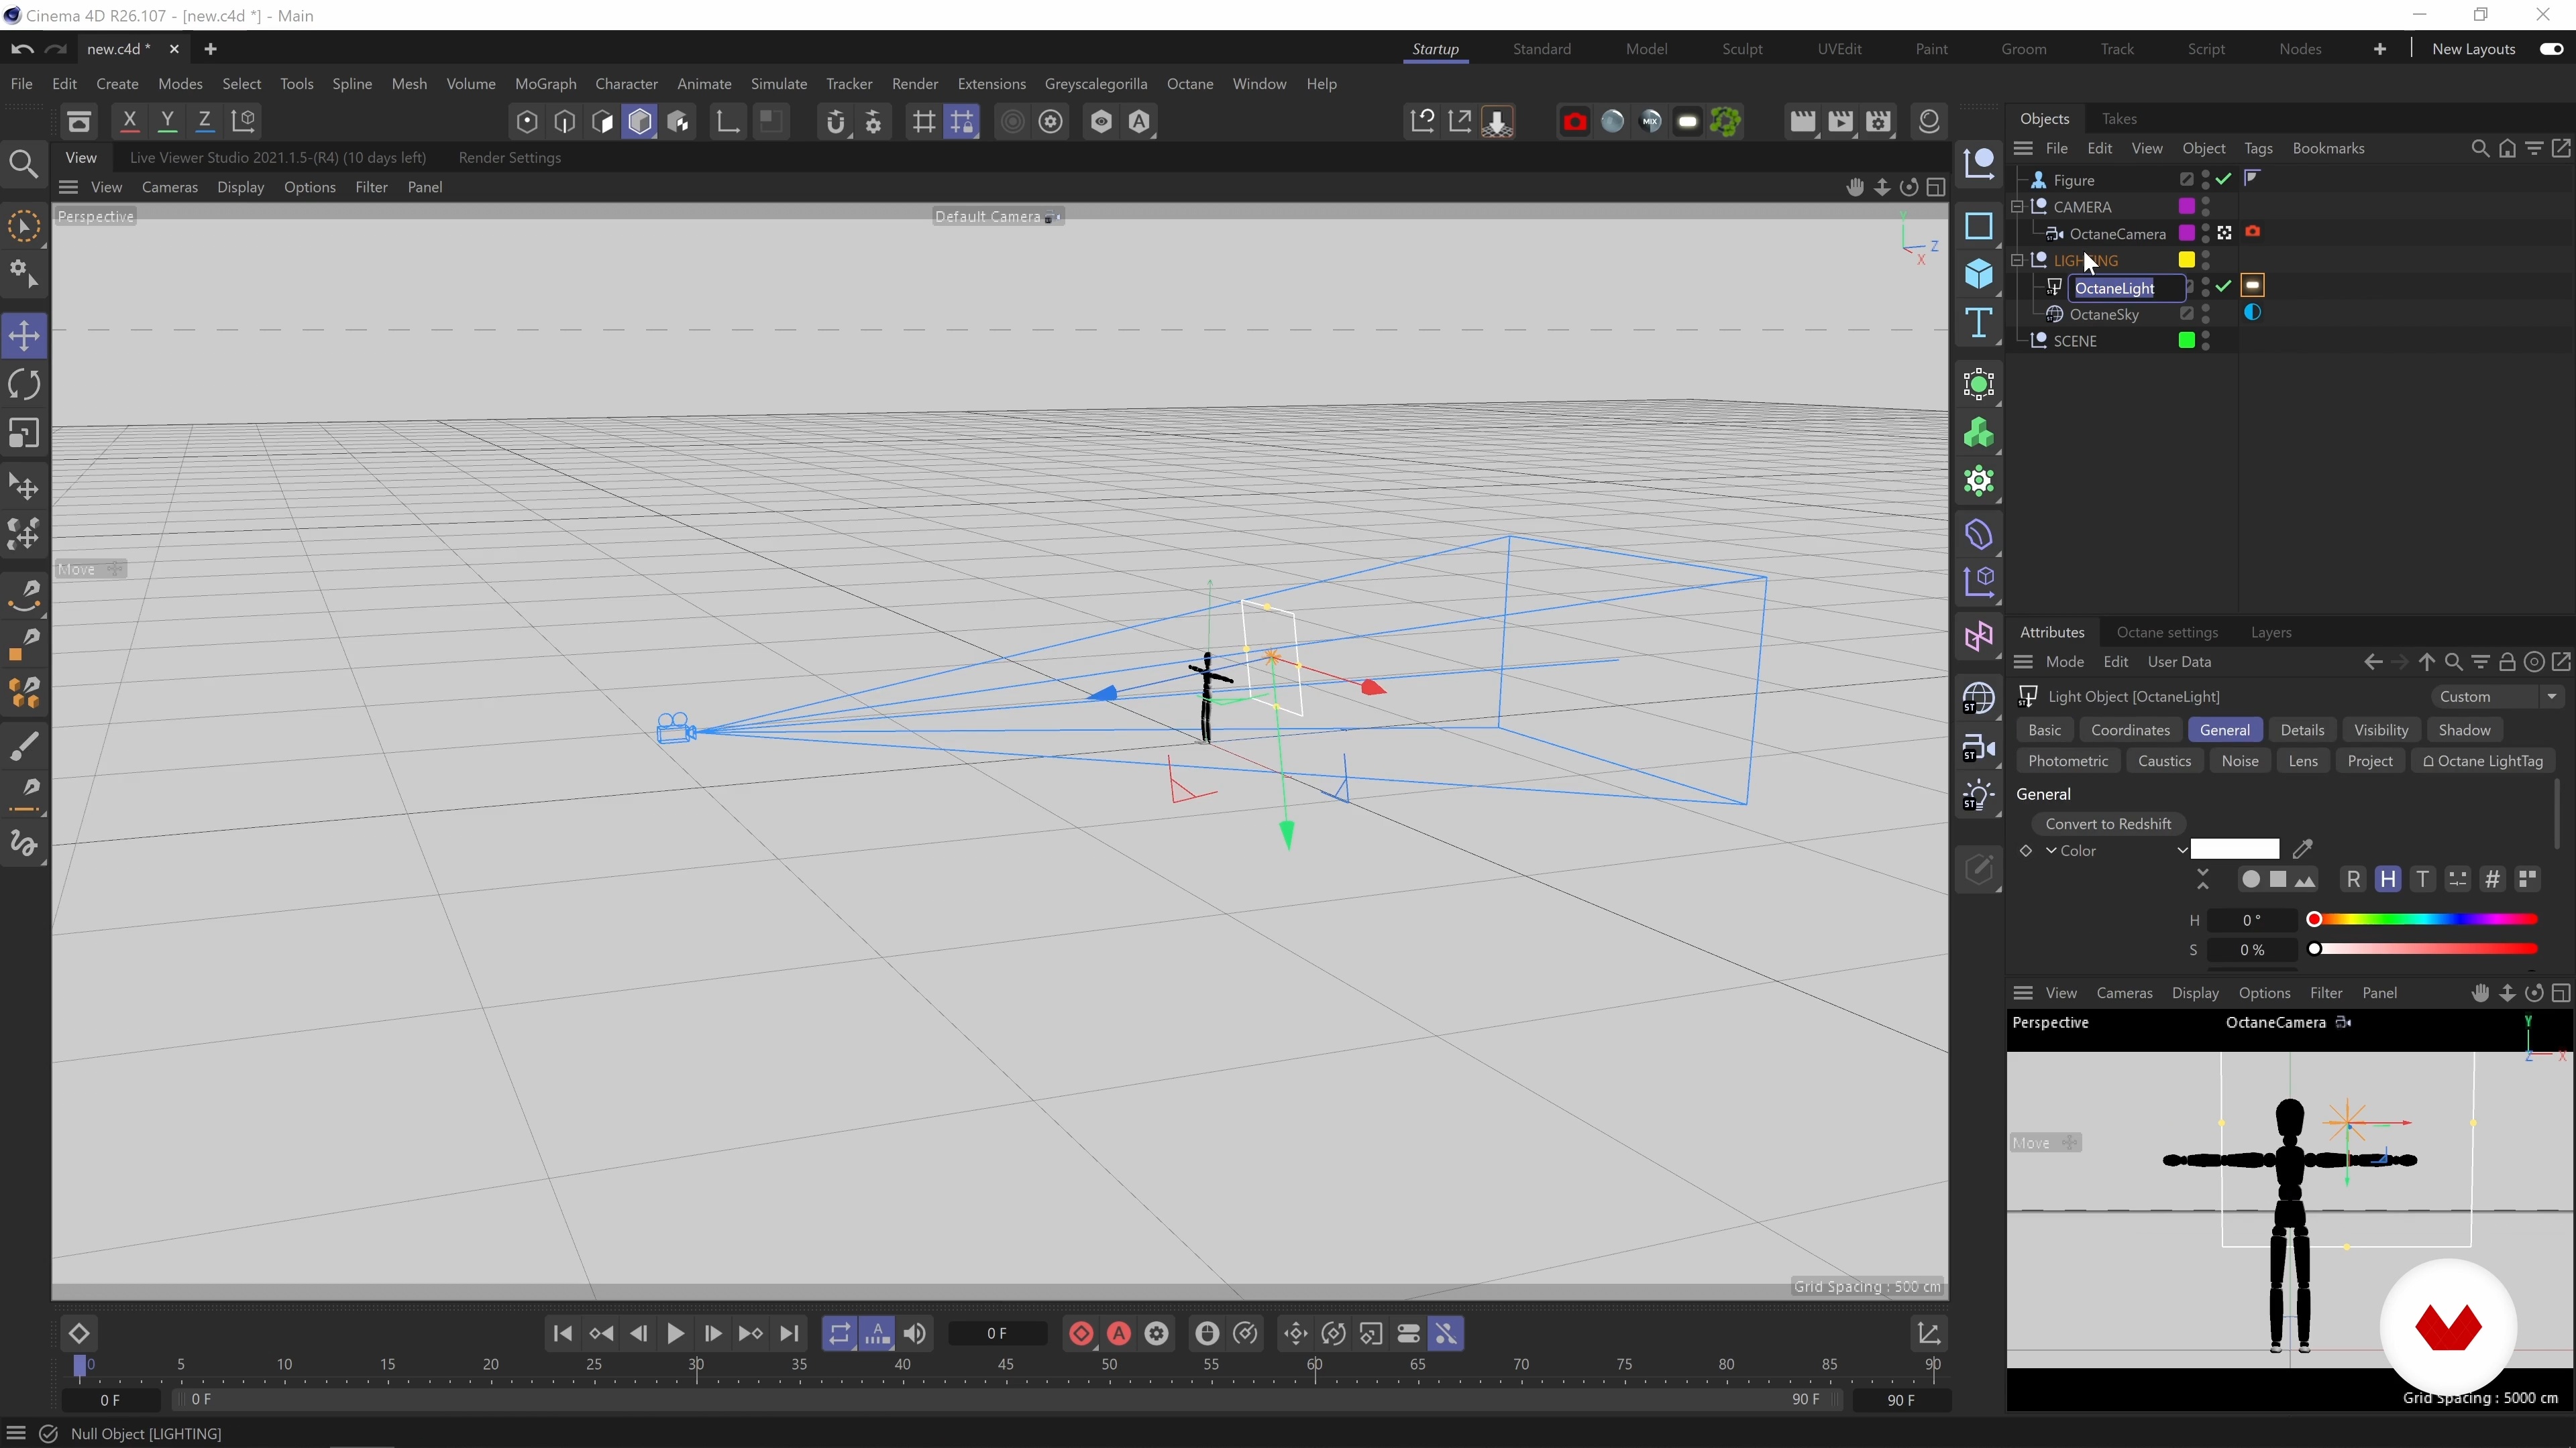
Task: Toggle loop playback mode
Action: [839, 1334]
